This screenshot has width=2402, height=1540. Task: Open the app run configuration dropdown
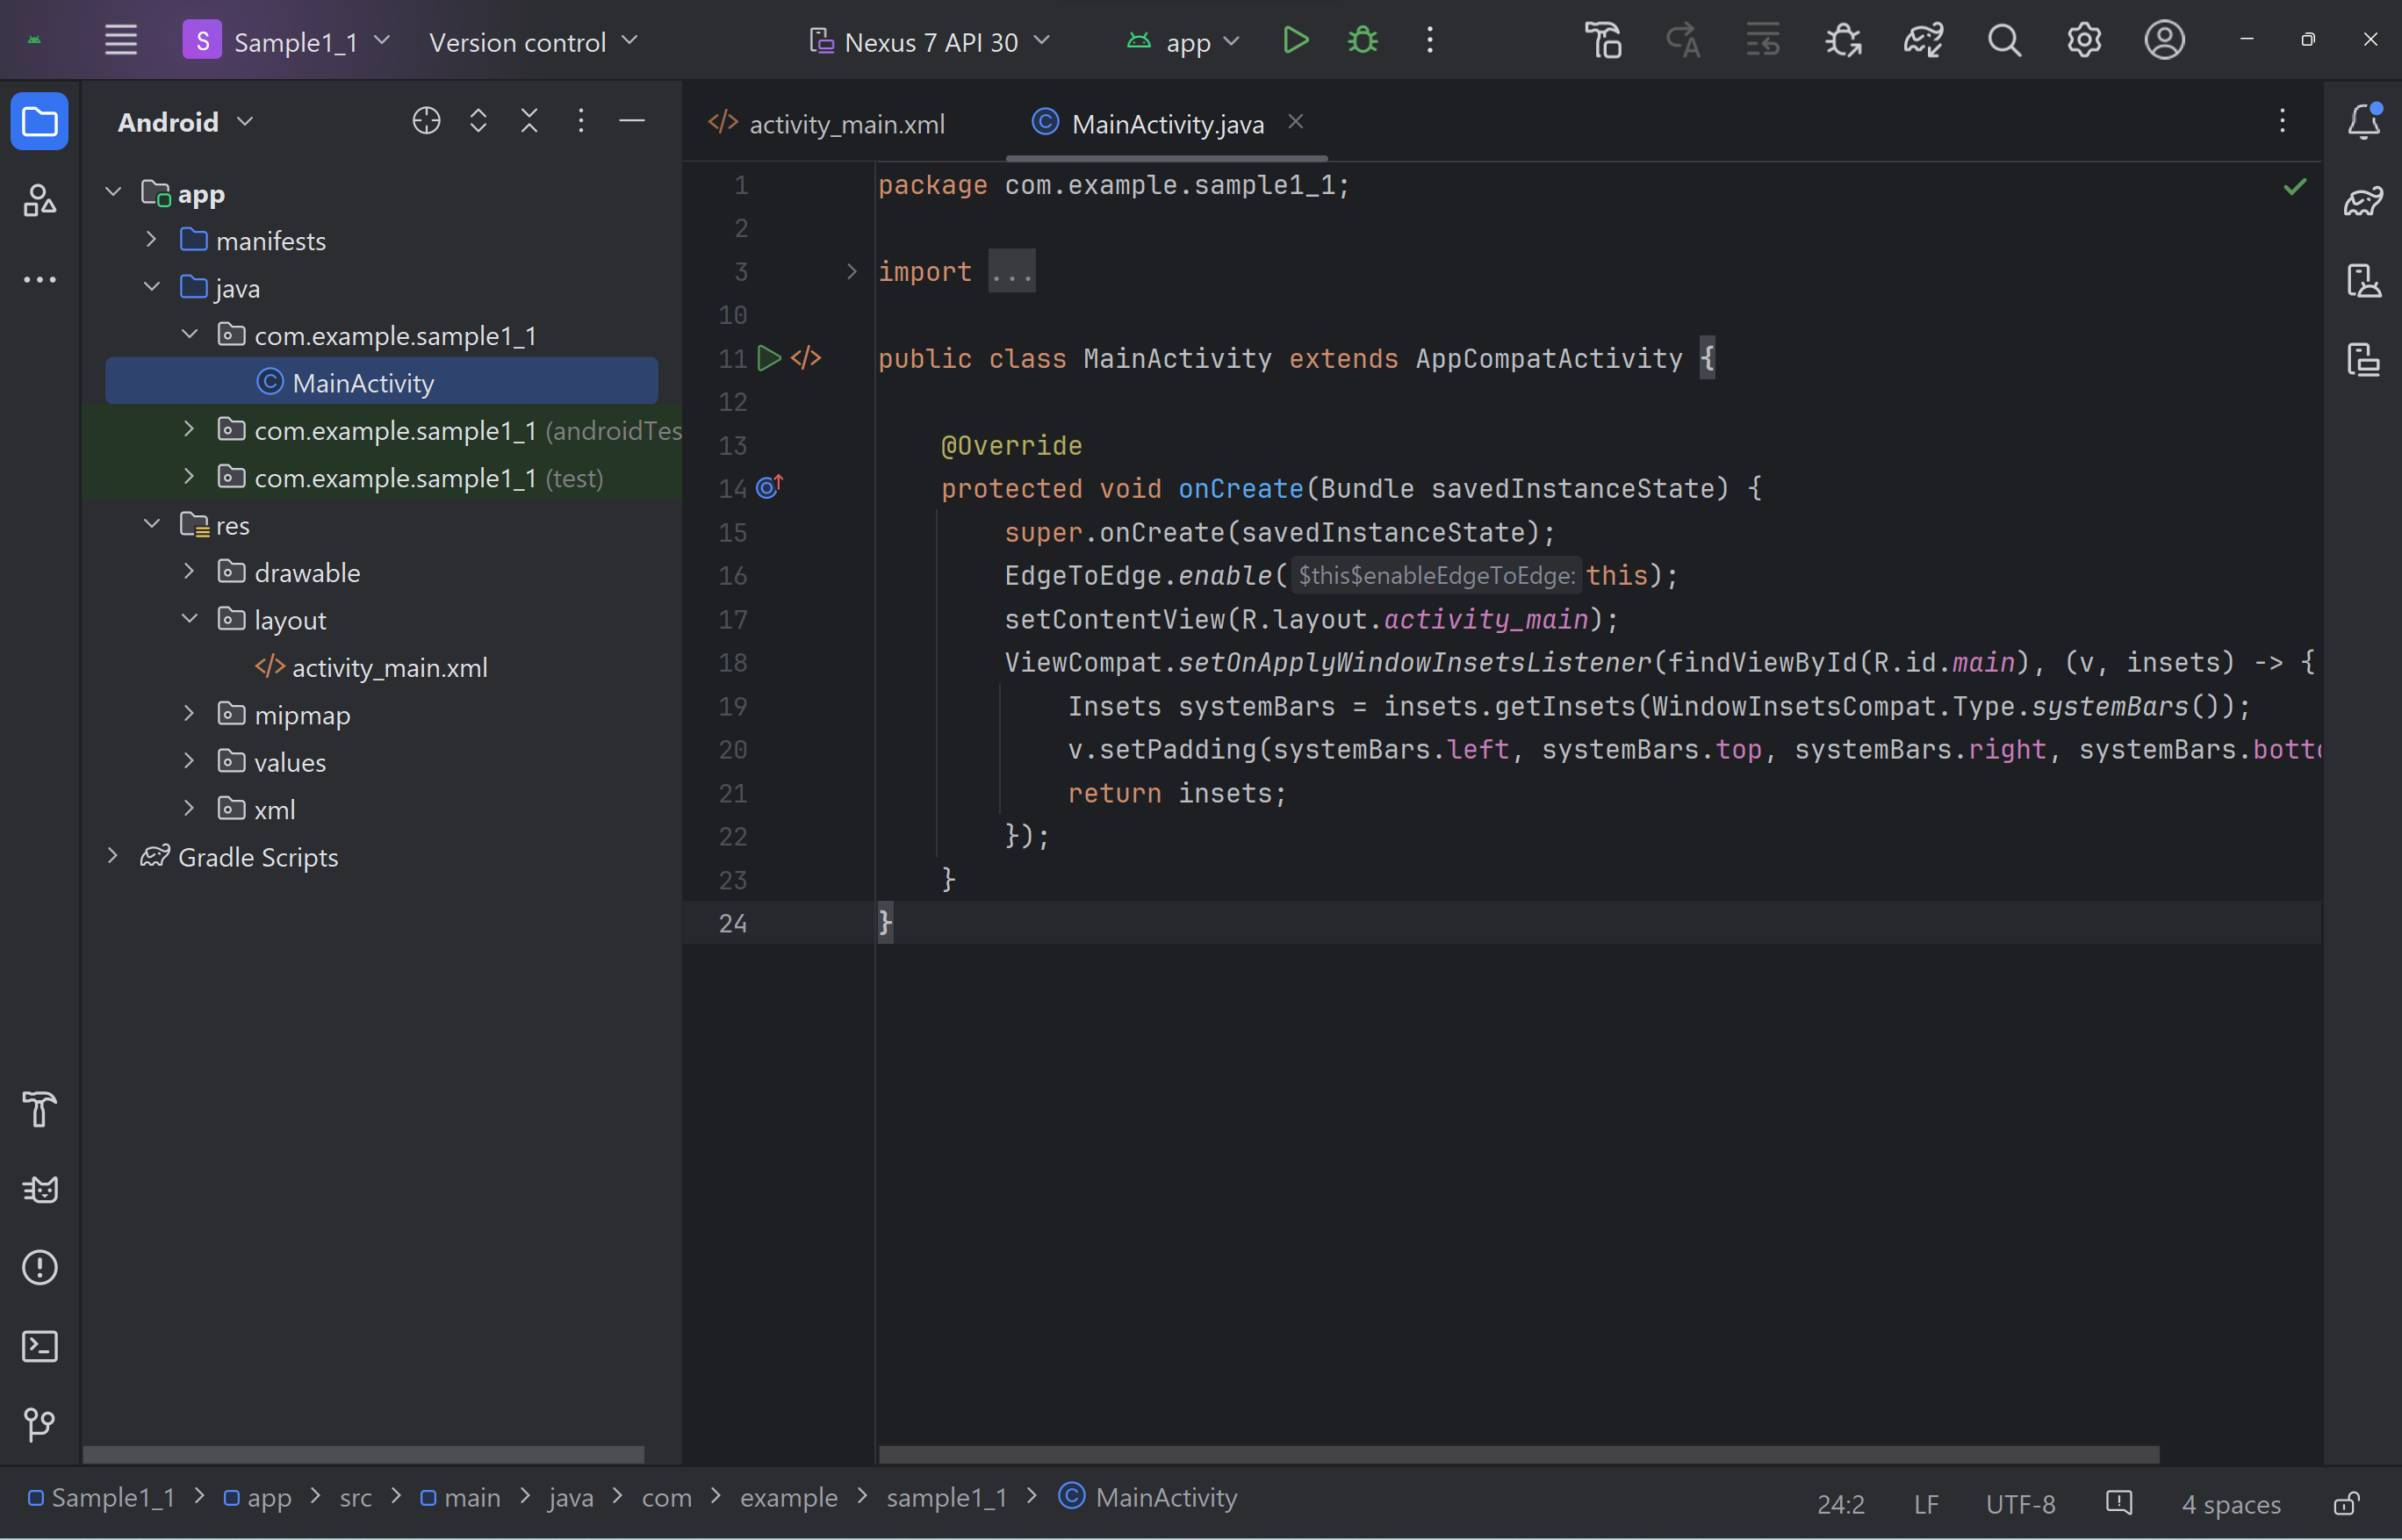point(1183,42)
